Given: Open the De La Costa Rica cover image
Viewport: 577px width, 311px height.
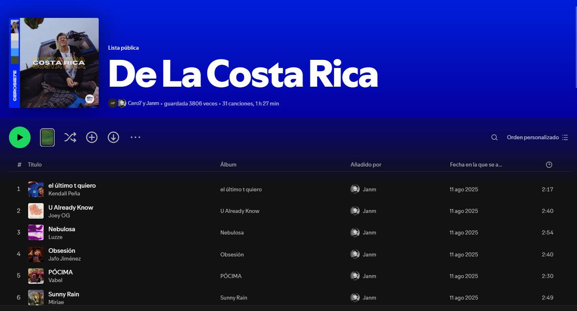Looking at the screenshot, I should pyautogui.click(x=54, y=63).
